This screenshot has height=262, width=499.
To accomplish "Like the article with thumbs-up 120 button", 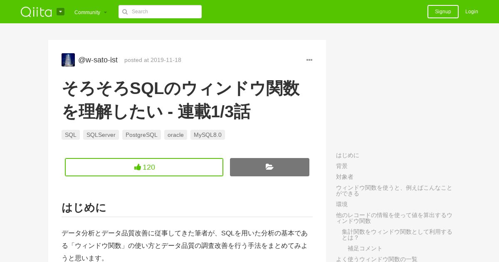I will [x=144, y=167].
